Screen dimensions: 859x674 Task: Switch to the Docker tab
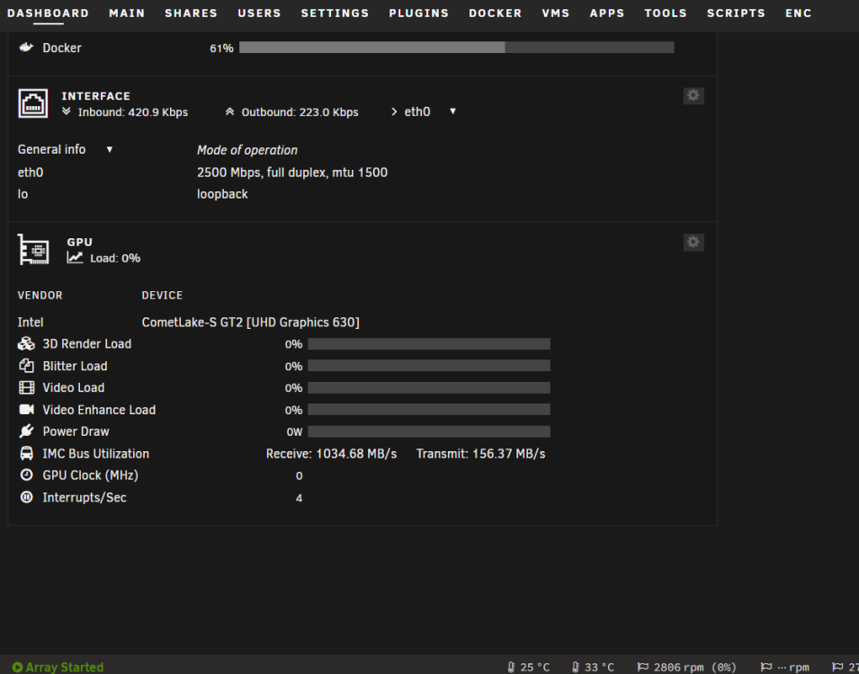tap(496, 13)
